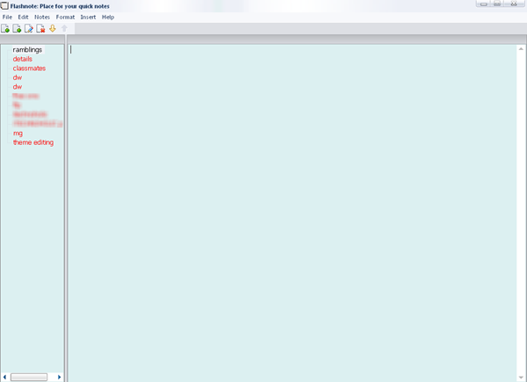Screen dimensions: 527x382
Task: Move note down with the yellow arrow
Action: [x=53, y=28]
